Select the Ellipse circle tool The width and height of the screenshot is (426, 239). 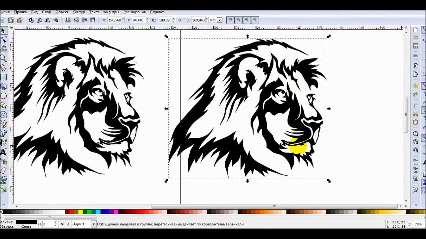3,96
